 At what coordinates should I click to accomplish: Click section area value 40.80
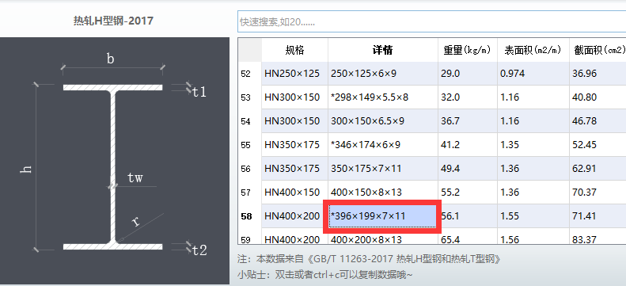click(x=598, y=97)
